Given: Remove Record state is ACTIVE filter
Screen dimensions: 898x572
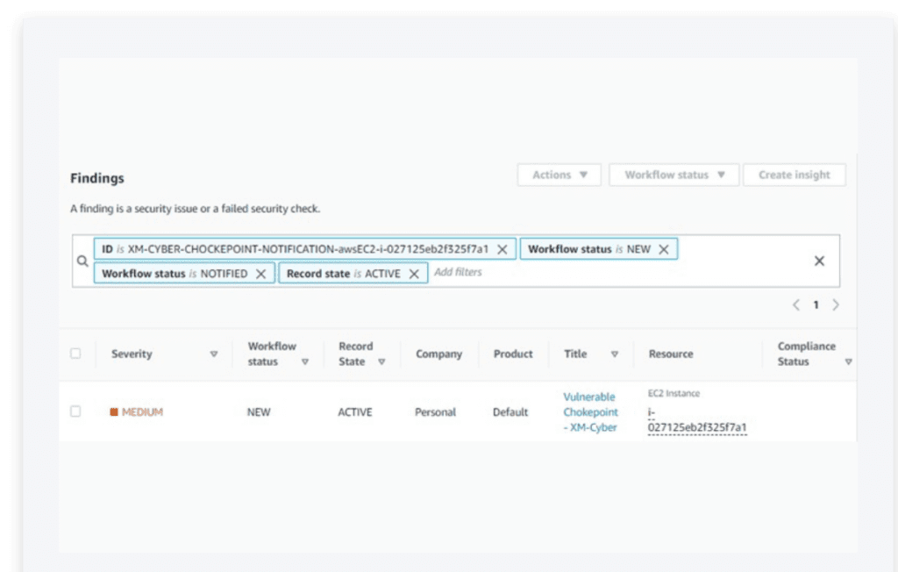Looking at the screenshot, I should click(414, 274).
